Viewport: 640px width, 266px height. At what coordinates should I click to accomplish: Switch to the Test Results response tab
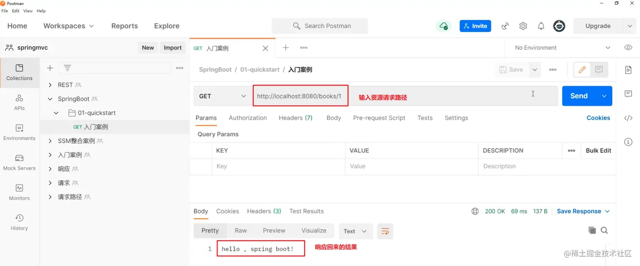pos(306,211)
